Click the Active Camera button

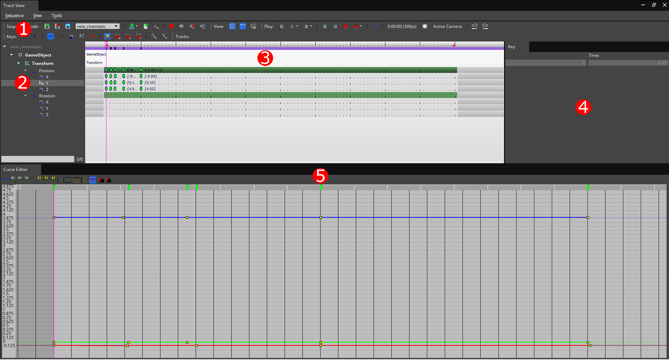(447, 26)
